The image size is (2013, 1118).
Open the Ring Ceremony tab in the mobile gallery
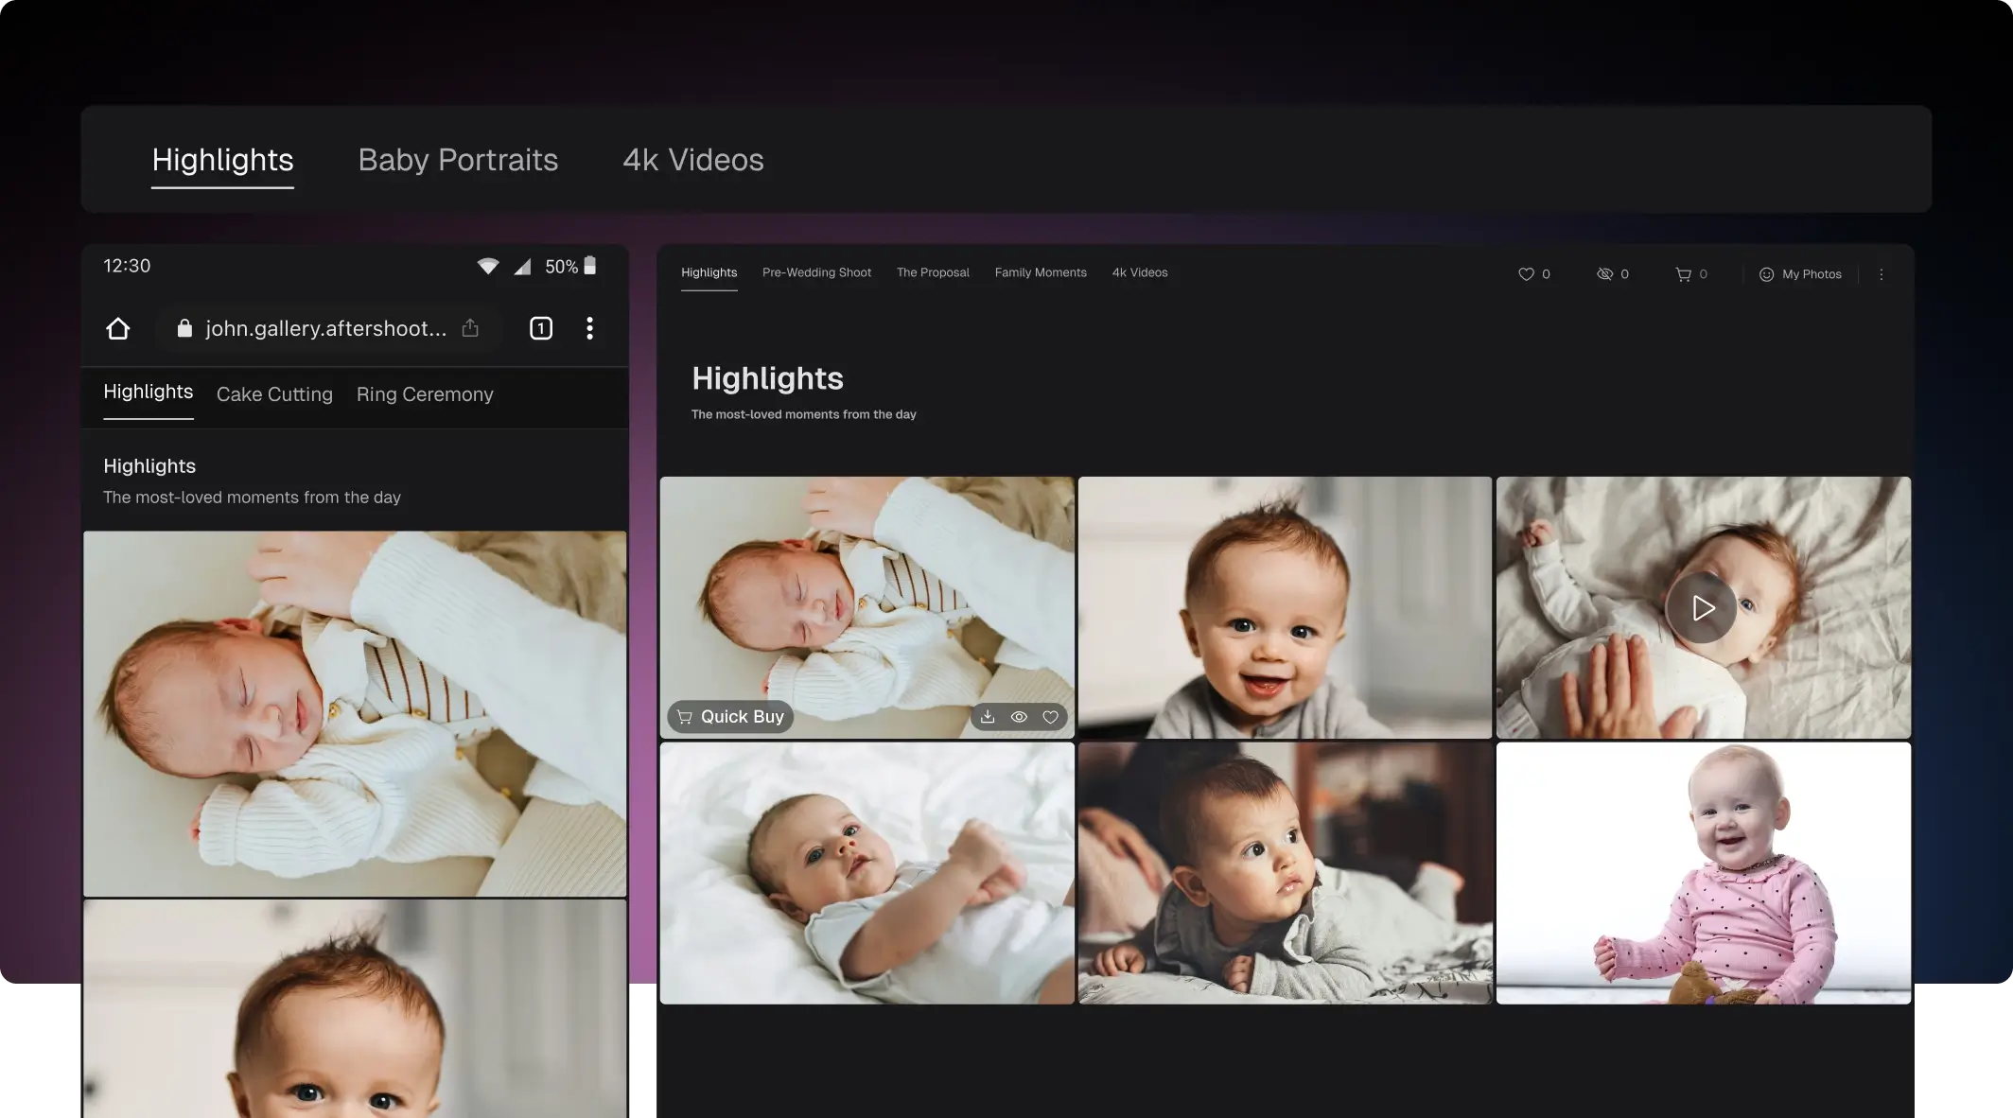pos(425,394)
